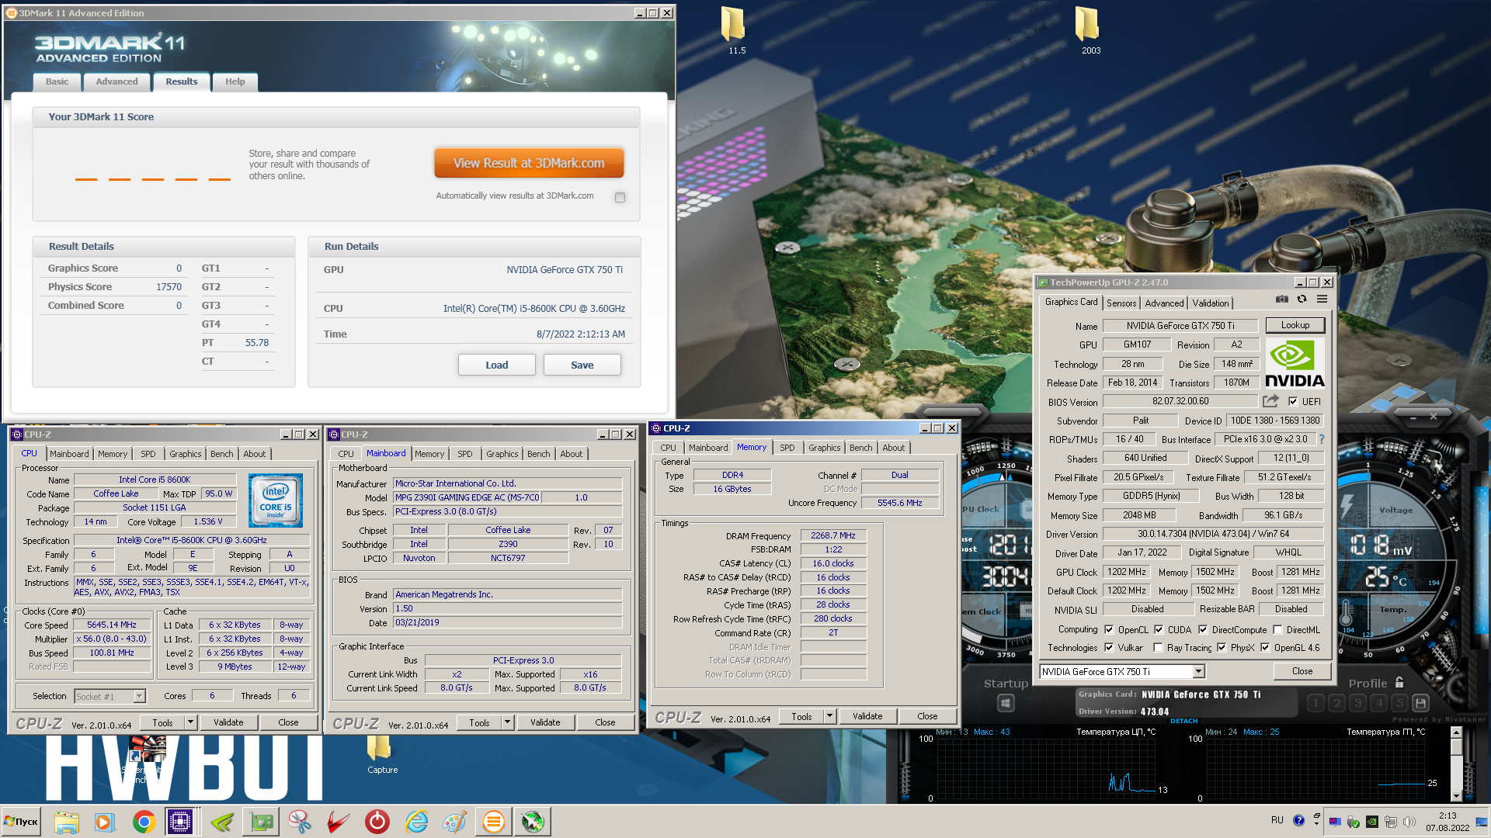Click red power button taskbar icon
Image resolution: width=1491 pixels, height=838 pixels.
click(x=377, y=822)
